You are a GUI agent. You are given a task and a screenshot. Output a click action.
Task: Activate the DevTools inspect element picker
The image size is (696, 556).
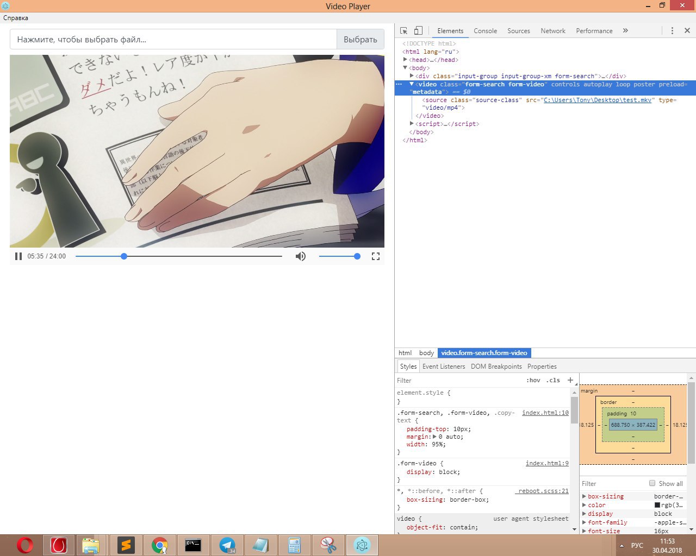pyautogui.click(x=404, y=31)
